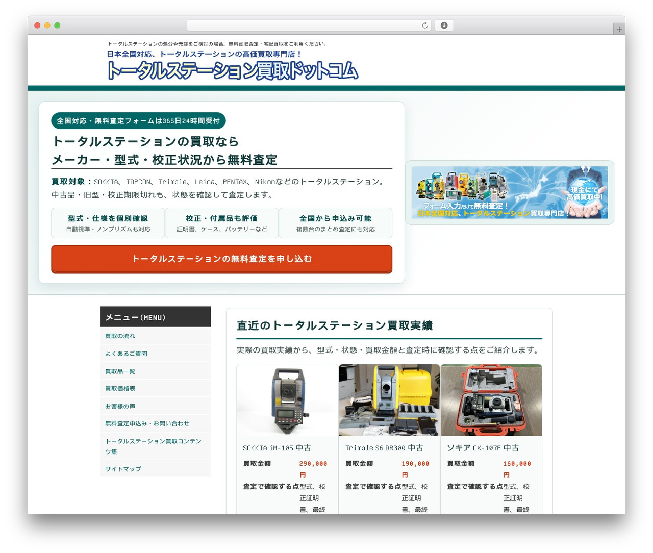Screen dimensions: 653x553
Task: Click the 290,000 price value
Action: click(313, 464)
